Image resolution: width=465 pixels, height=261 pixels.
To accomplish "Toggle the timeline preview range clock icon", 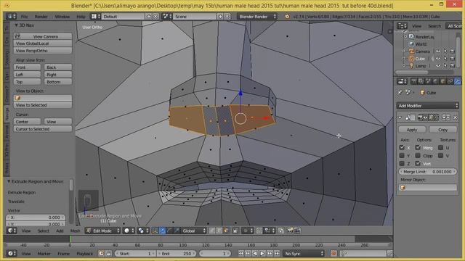I will click(101, 253).
